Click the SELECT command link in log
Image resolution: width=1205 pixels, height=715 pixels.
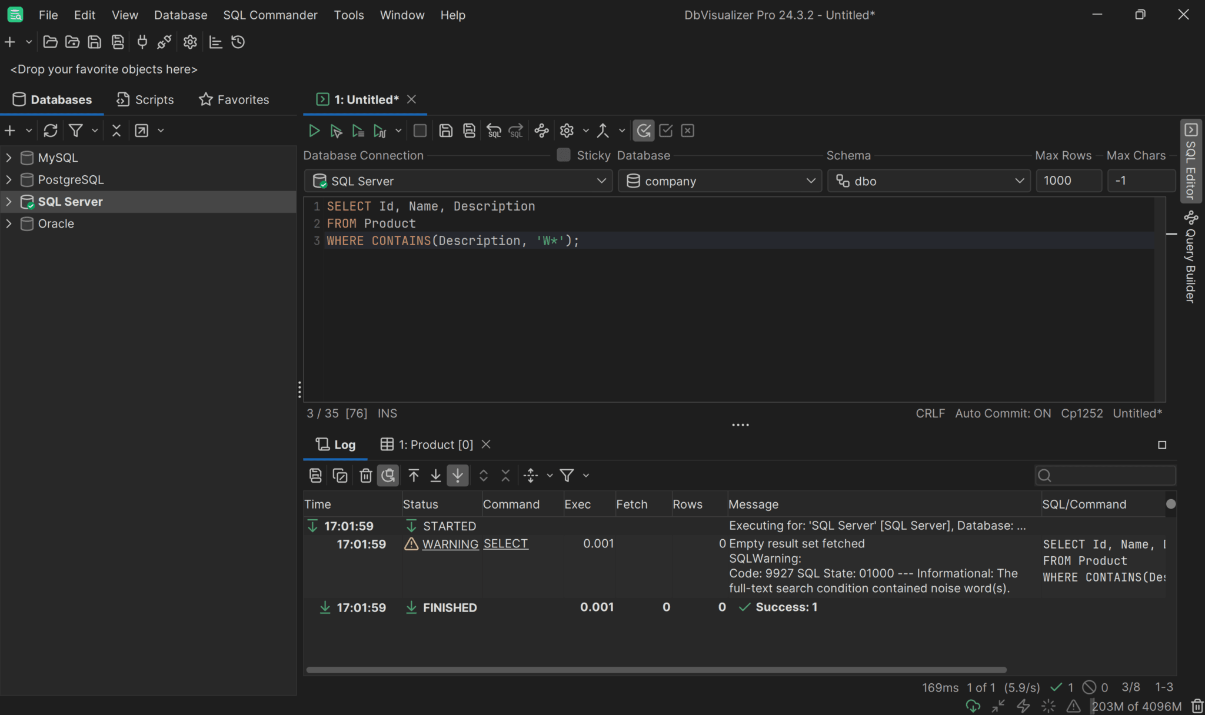point(506,544)
